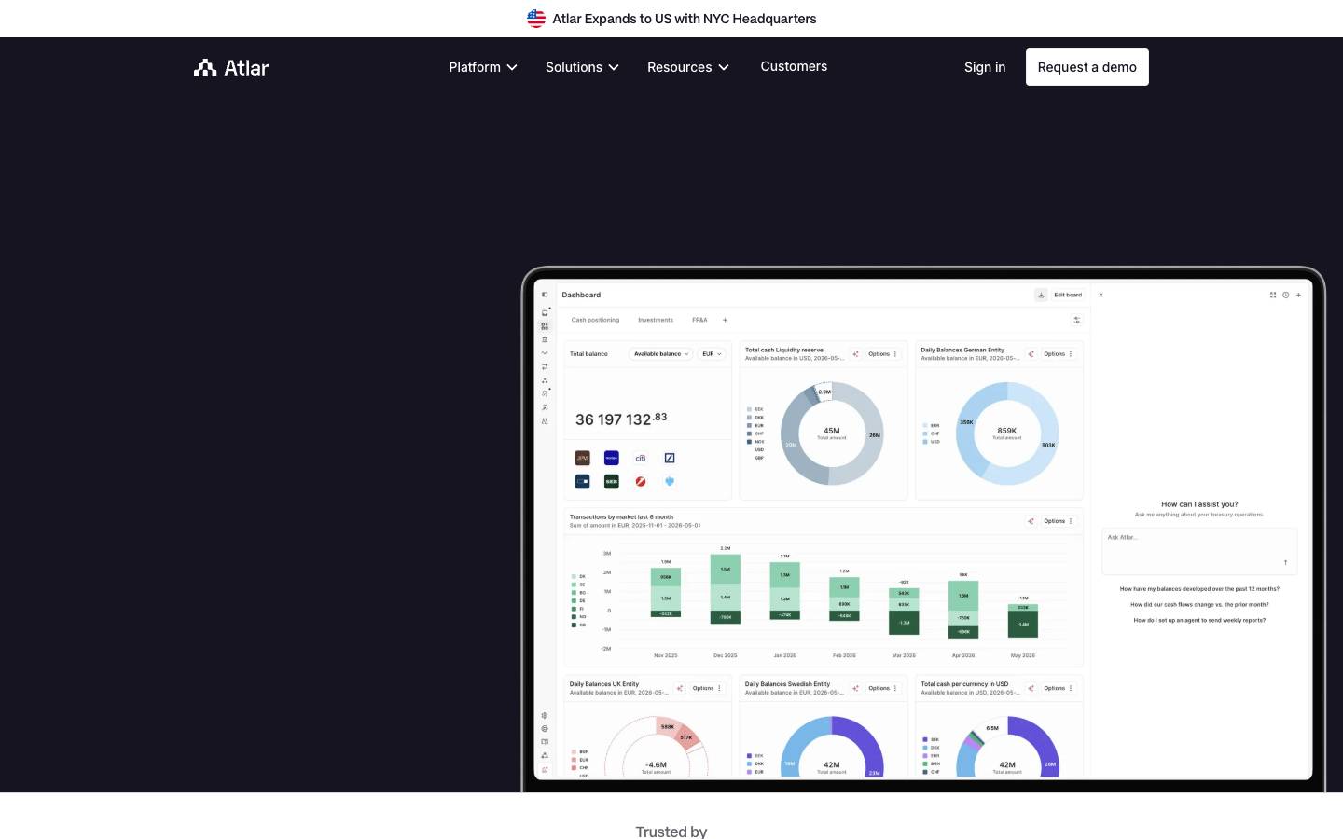Close the Atlar assistant panel
The width and height of the screenshot is (1343, 839).
[x=1101, y=295]
